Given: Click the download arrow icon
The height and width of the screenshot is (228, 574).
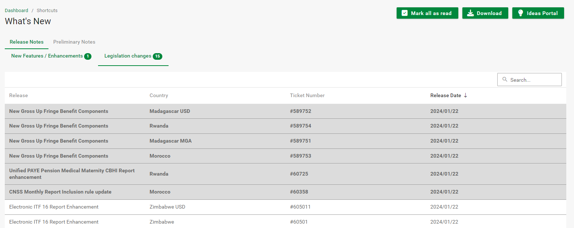Looking at the screenshot, I should (x=470, y=13).
